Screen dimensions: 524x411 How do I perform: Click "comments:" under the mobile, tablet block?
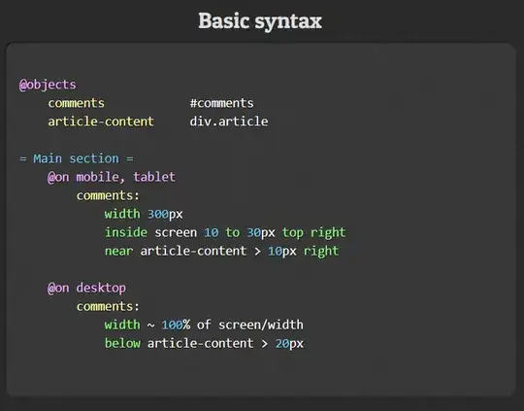click(x=108, y=195)
